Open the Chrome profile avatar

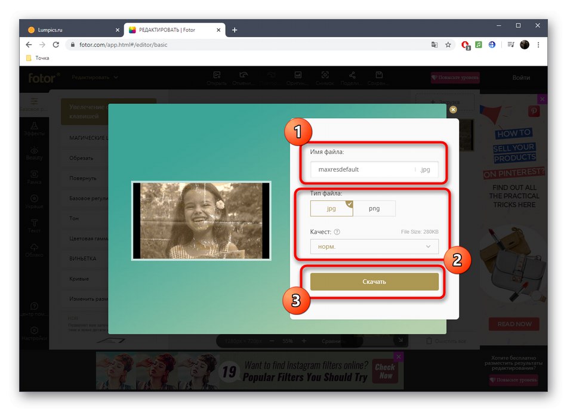[x=525, y=45]
